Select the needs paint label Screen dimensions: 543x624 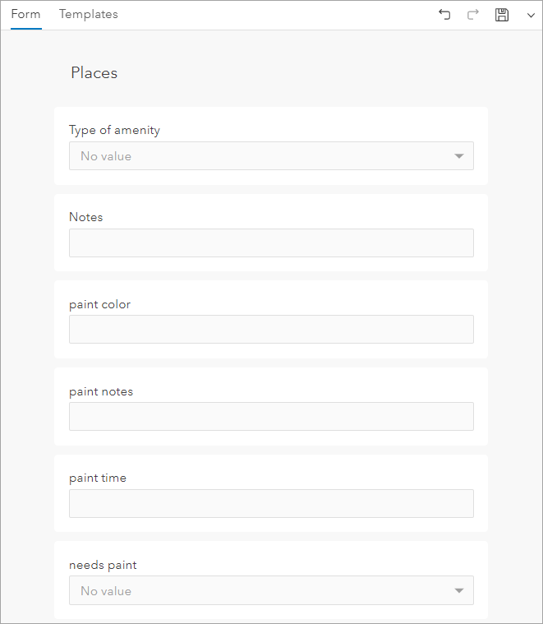point(103,565)
